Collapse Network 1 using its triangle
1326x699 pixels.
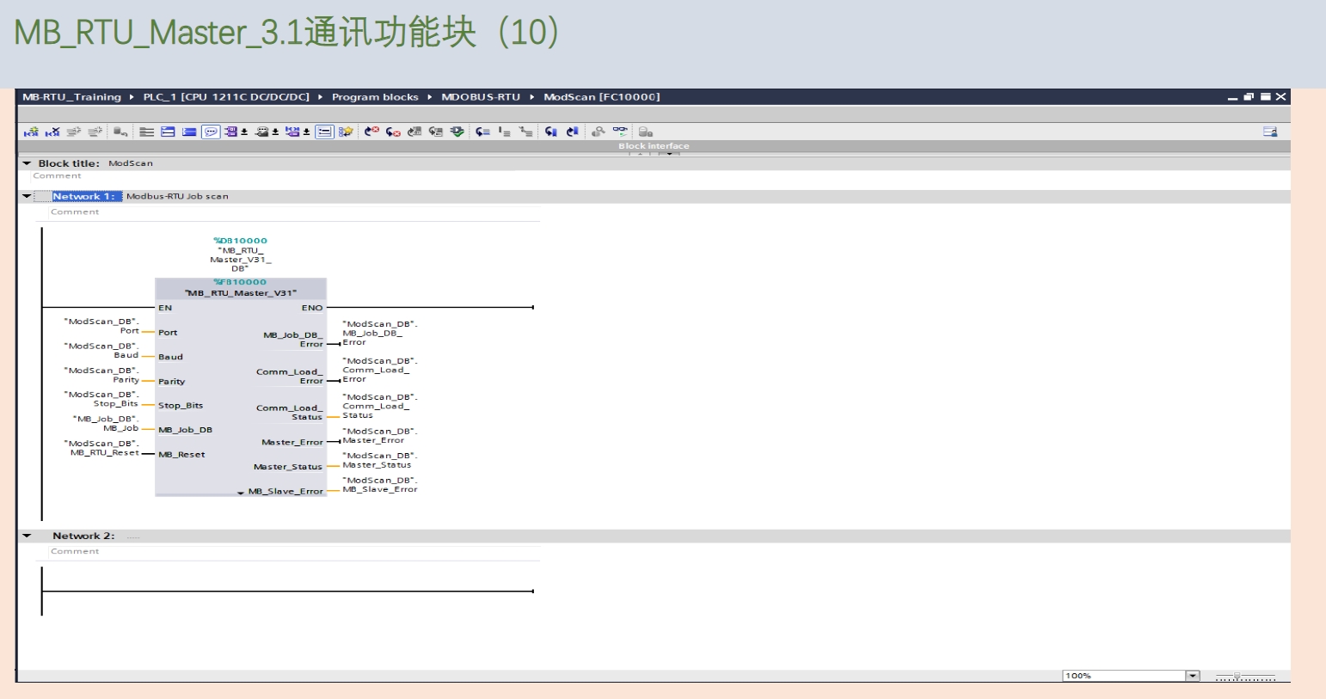[27, 196]
